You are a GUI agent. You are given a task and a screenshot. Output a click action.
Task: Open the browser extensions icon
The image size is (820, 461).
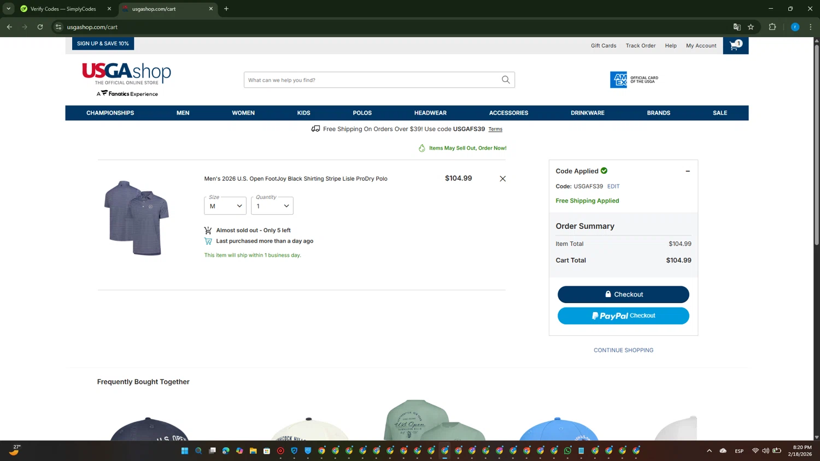tap(772, 27)
